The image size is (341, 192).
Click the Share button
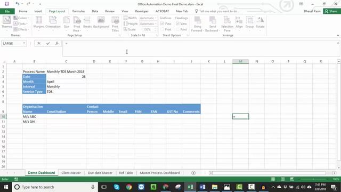coord(331,11)
